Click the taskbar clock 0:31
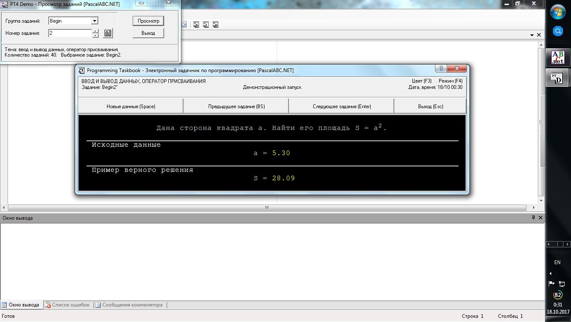The image size is (571, 322). 558,305
